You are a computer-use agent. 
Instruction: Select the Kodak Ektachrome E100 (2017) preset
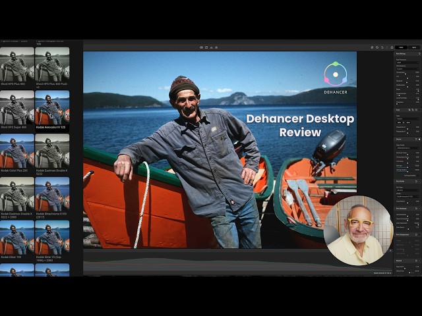tap(52, 194)
